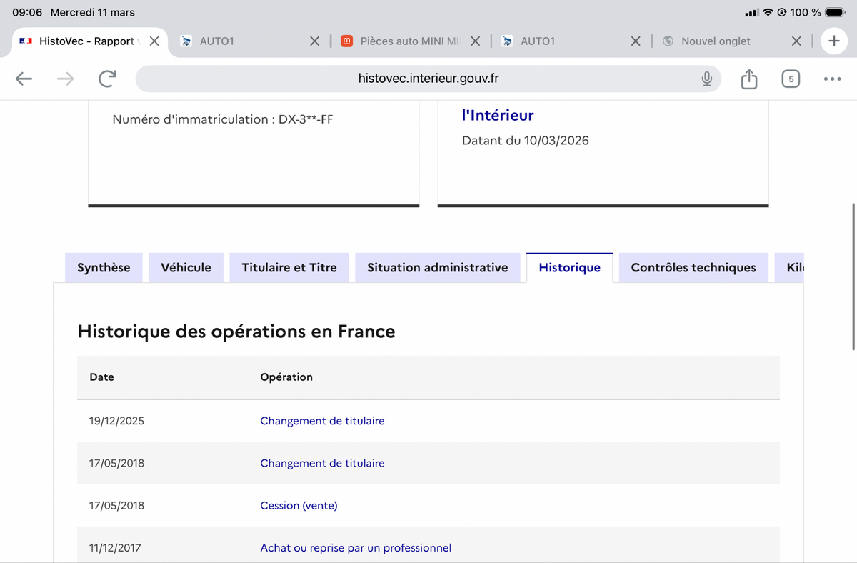The height and width of the screenshot is (563, 857).
Task: Go back with the browser back arrow
Action: [x=24, y=79]
